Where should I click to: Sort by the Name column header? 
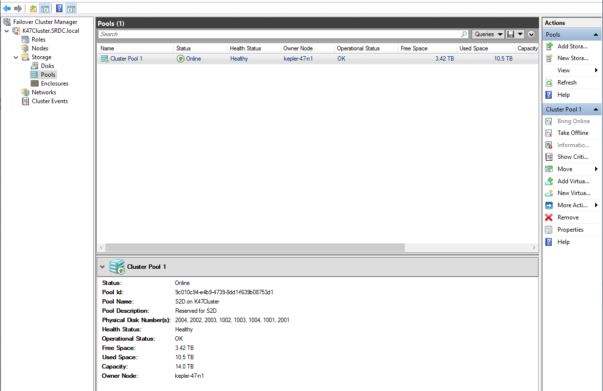point(135,48)
